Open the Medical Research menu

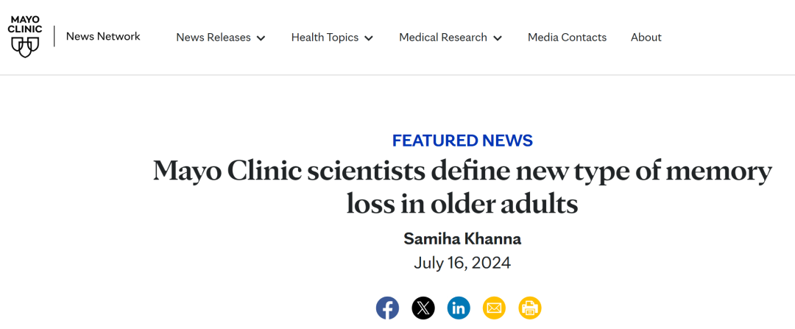(x=443, y=38)
